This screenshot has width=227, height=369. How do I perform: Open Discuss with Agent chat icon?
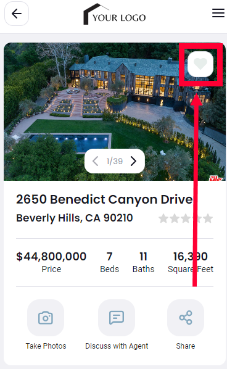coord(117,318)
